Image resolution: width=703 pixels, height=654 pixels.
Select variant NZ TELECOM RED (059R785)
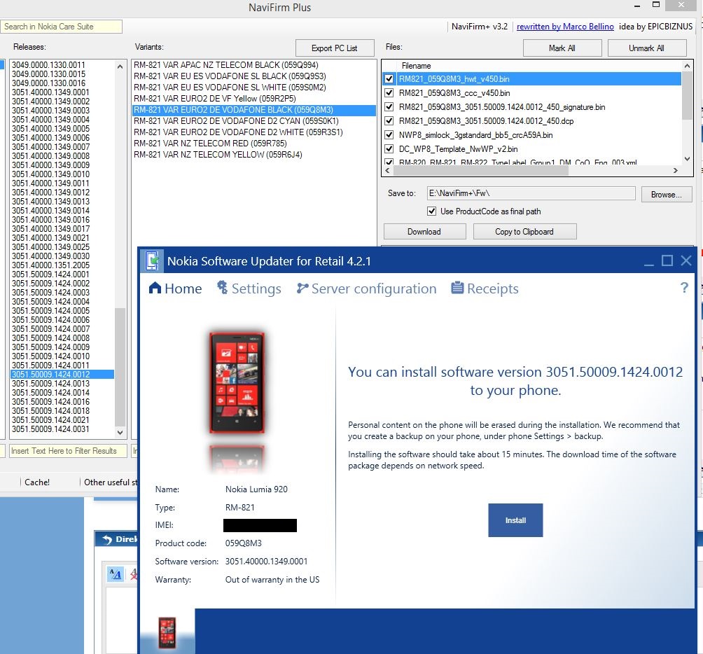(254, 144)
